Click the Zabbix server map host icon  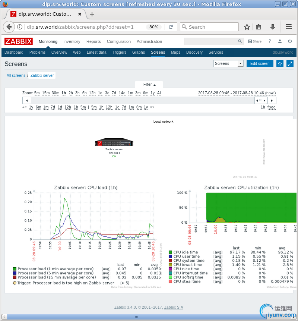click(114, 142)
